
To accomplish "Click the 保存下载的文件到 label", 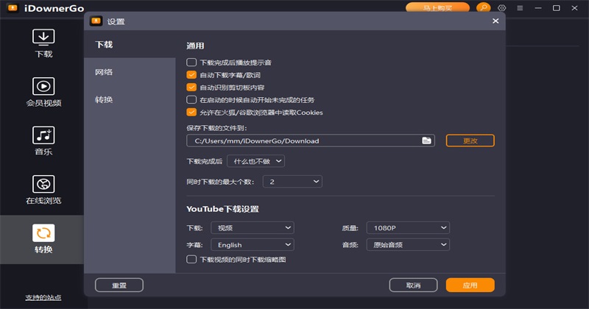I will (216, 128).
